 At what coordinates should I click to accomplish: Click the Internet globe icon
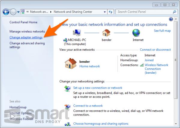pos(136,33)
